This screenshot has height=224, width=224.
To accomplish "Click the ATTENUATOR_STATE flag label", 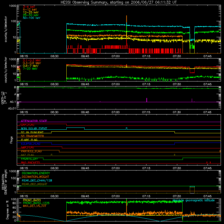I will pyautogui.click(x=34, y=121).
